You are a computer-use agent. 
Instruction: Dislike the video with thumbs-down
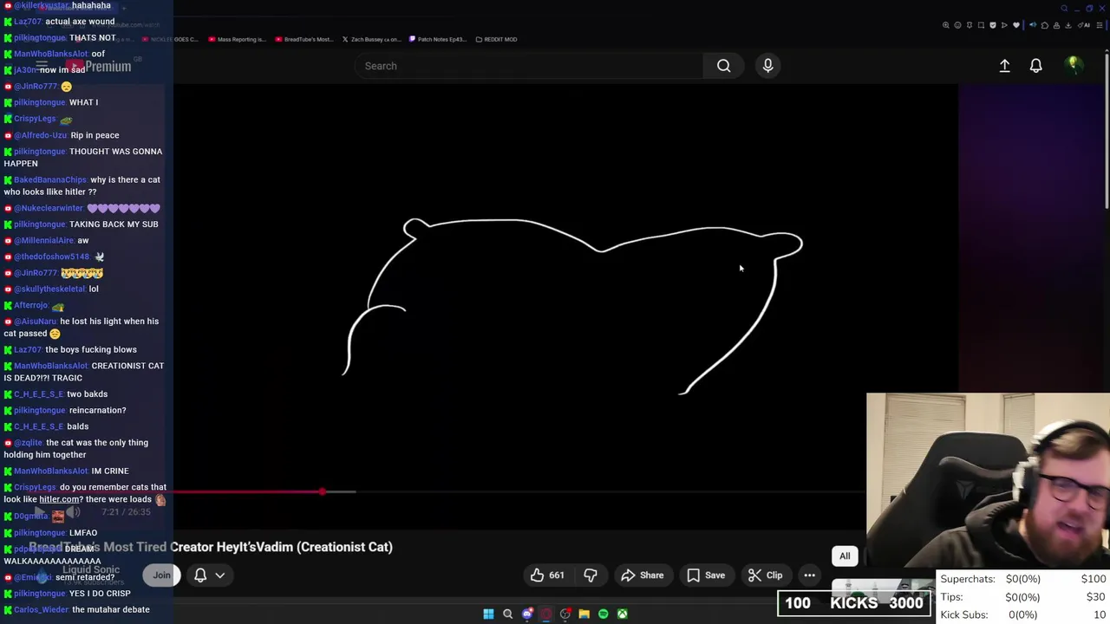tap(591, 575)
